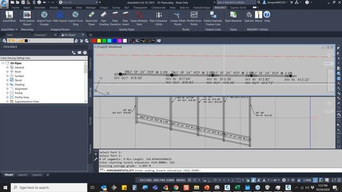
Task: Click Import From Google
Action: coord(44,19)
